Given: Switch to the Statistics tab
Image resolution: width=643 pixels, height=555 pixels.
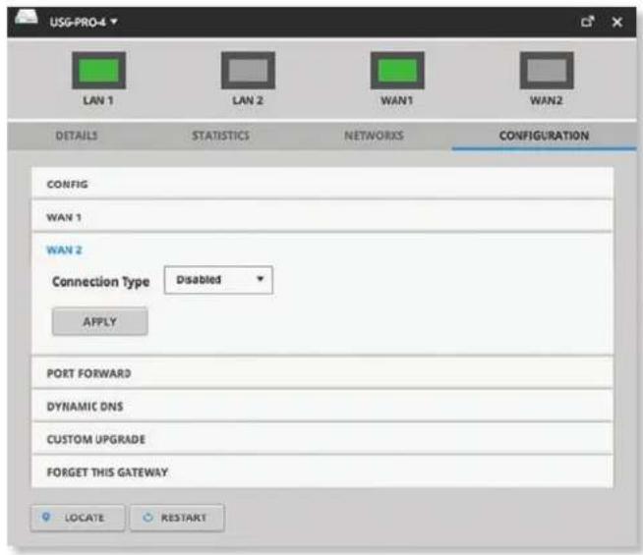Looking at the screenshot, I should click(220, 136).
